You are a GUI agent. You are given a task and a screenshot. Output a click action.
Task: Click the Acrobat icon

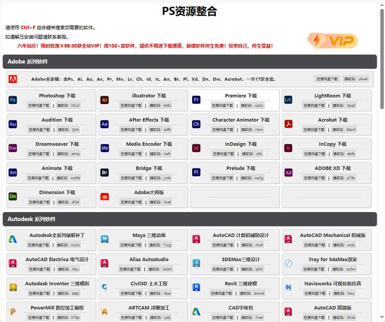(288, 124)
